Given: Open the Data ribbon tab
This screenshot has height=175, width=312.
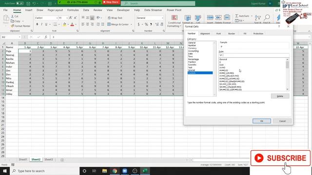Looking at the screenshot, I should [x=86, y=10].
